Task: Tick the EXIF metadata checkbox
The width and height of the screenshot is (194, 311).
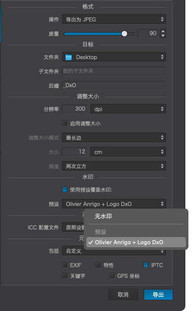Action: [x=65, y=265]
